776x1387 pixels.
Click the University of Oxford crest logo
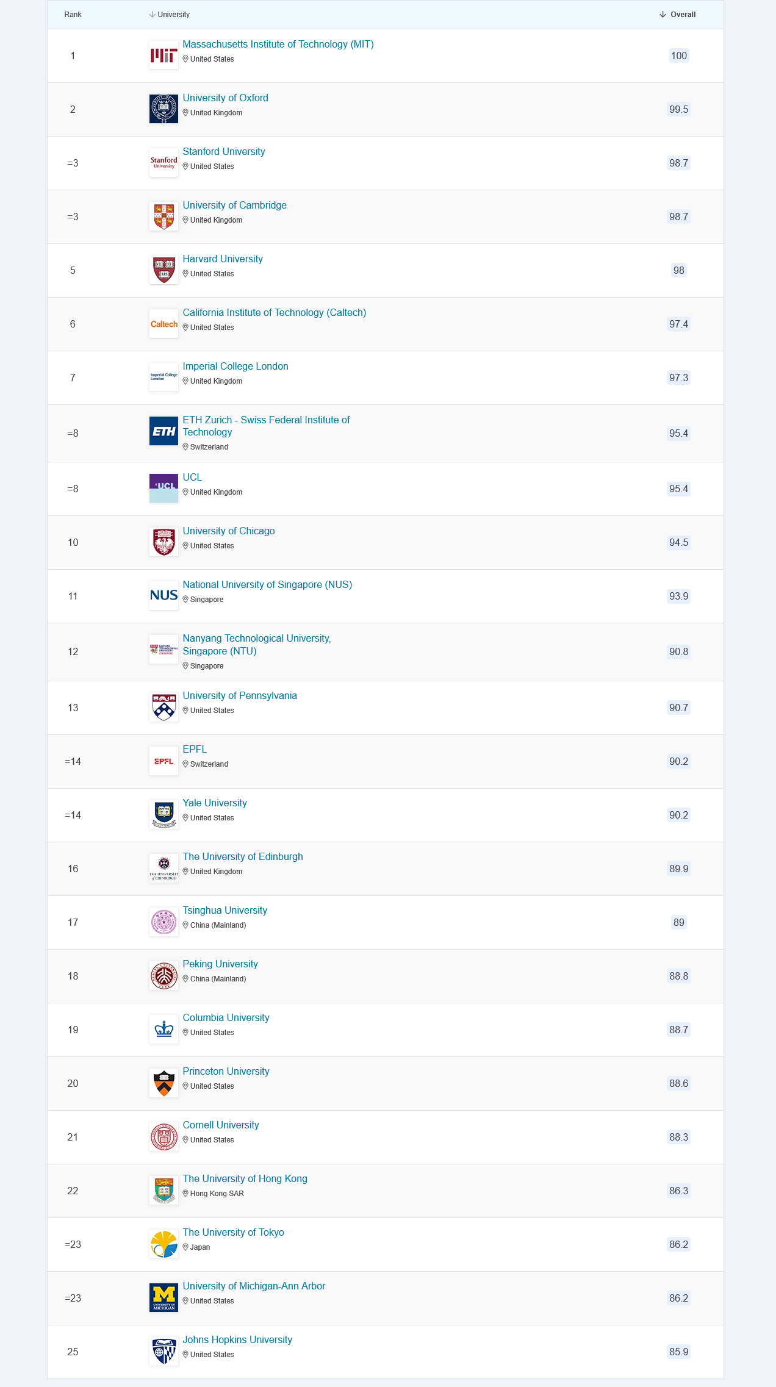click(163, 109)
